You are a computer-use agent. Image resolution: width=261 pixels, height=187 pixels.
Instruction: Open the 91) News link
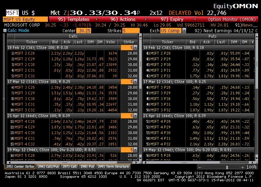pos(244,25)
